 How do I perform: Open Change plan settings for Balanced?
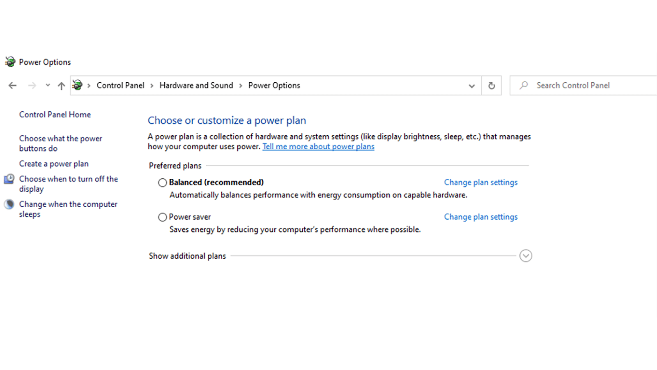tap(480, 183)
